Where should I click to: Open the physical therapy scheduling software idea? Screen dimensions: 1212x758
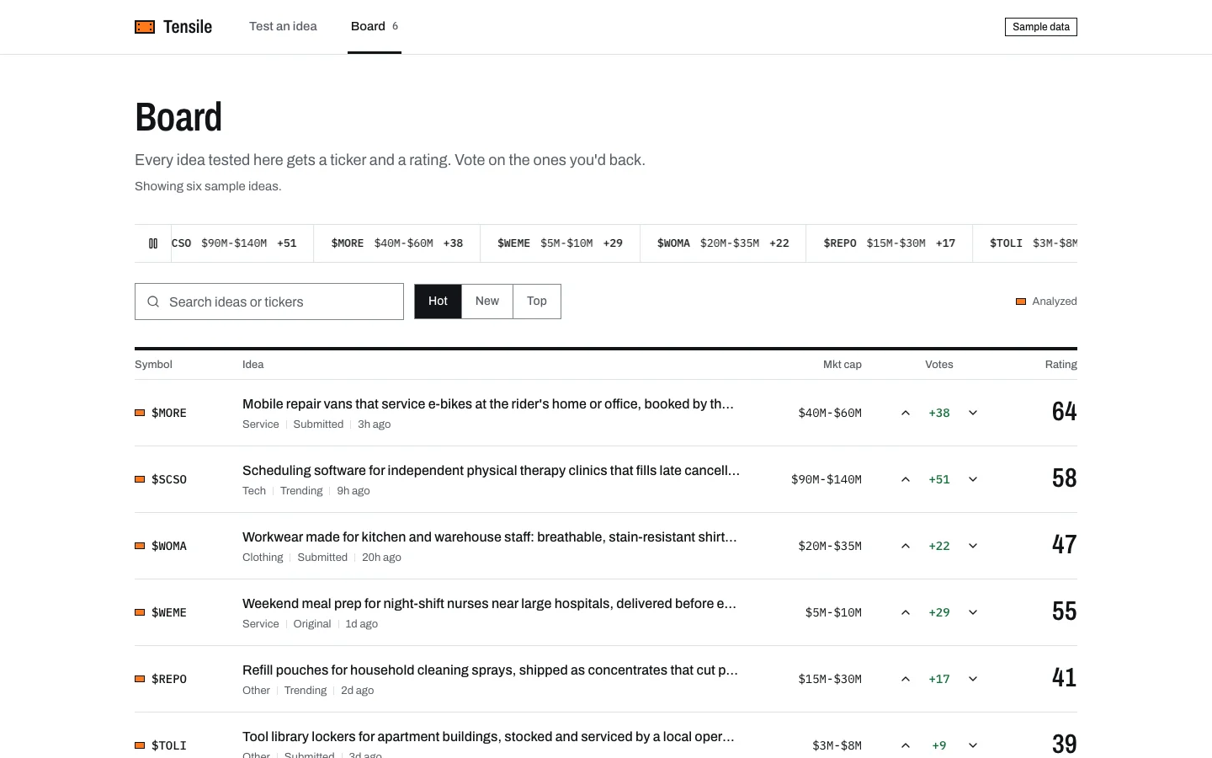tap(491, 471)
